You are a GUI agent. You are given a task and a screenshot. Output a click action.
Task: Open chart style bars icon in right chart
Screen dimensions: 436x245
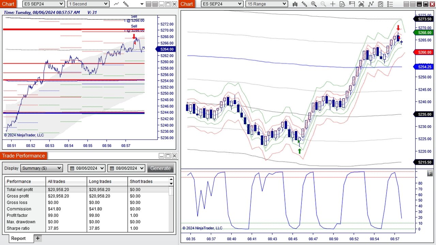[295, 4]
